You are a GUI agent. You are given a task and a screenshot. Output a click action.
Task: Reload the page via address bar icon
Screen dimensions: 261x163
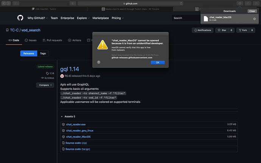click(x=181, y=3)
